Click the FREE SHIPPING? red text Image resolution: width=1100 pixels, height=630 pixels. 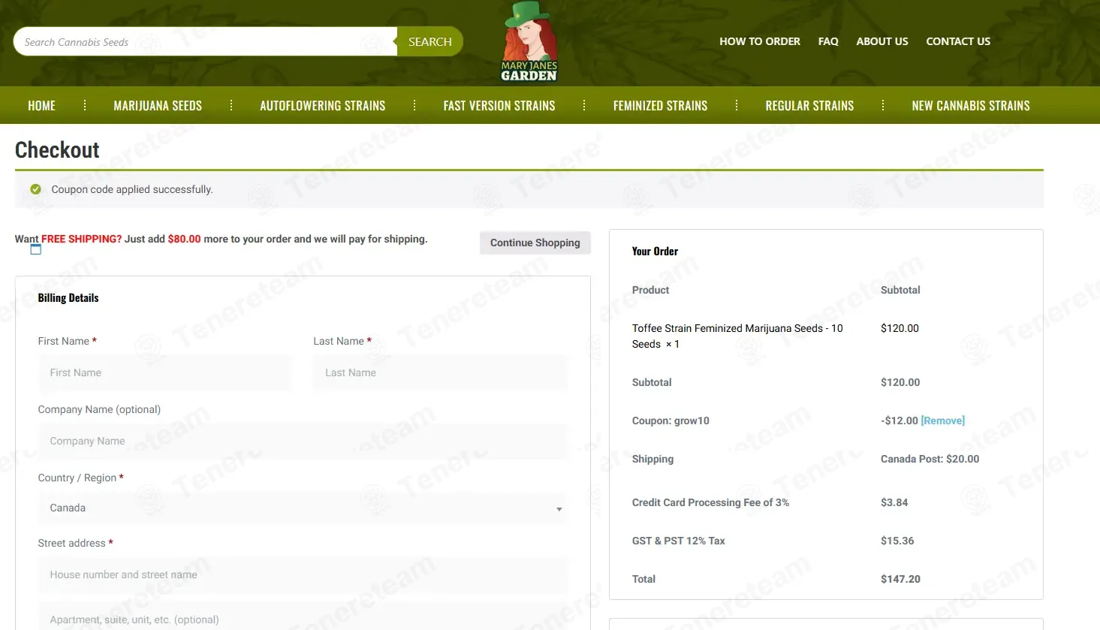(x=81, y=239)
